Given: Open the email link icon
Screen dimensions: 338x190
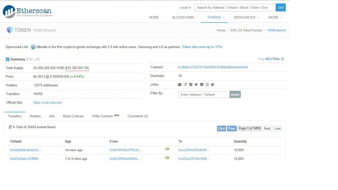Looking at the screenshot, I should tap(180, 84).
